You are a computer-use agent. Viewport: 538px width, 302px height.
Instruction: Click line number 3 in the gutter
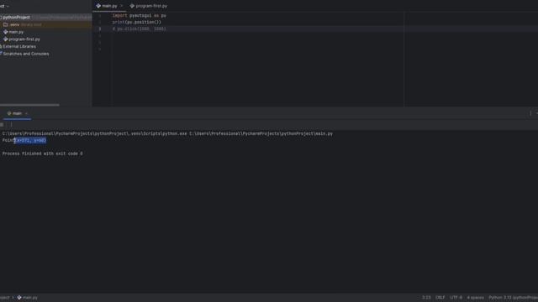[100, 29]
